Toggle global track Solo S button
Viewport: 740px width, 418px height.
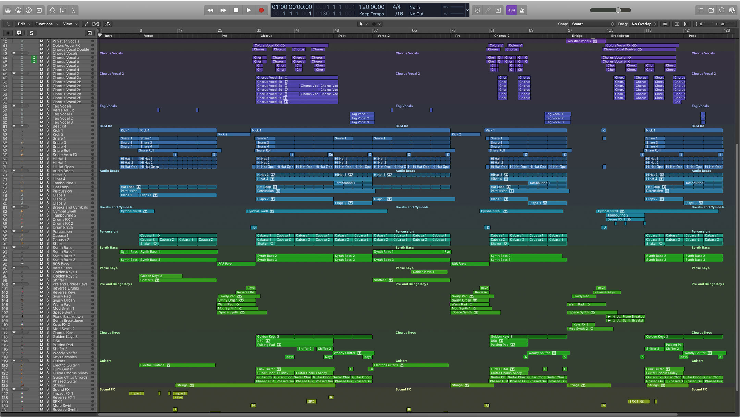coord(32,33)
